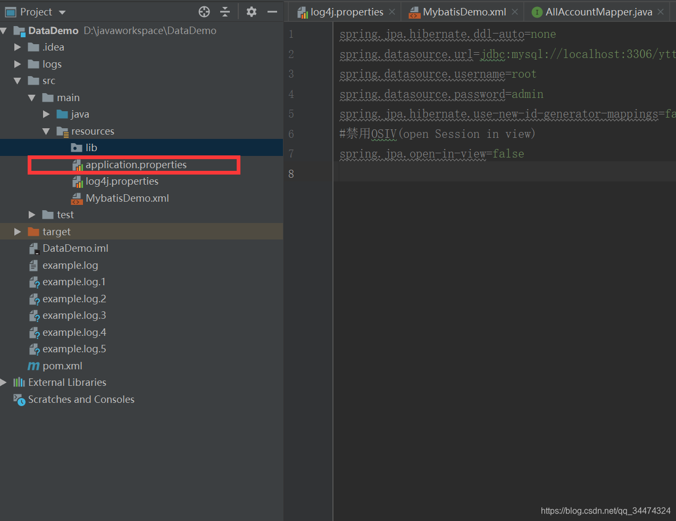The width and height of the screenshot is (676, 521).
Task: Select example.log.3 file
Action: (x=74, y=316)
